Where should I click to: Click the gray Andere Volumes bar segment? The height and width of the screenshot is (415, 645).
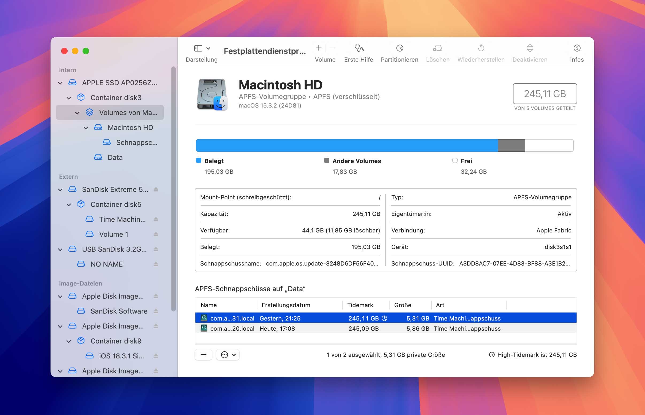click(x=511, y=145)
